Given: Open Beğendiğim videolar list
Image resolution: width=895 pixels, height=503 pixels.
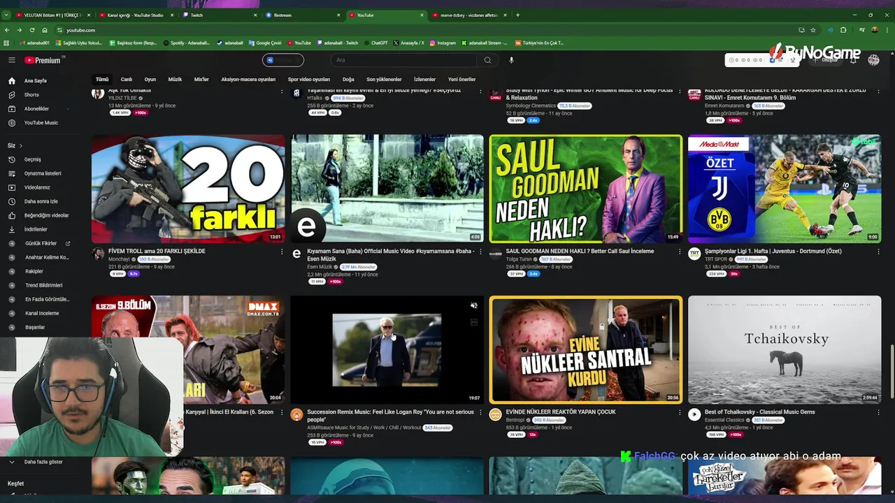Looking at the screenshot, I should point(46,215).
